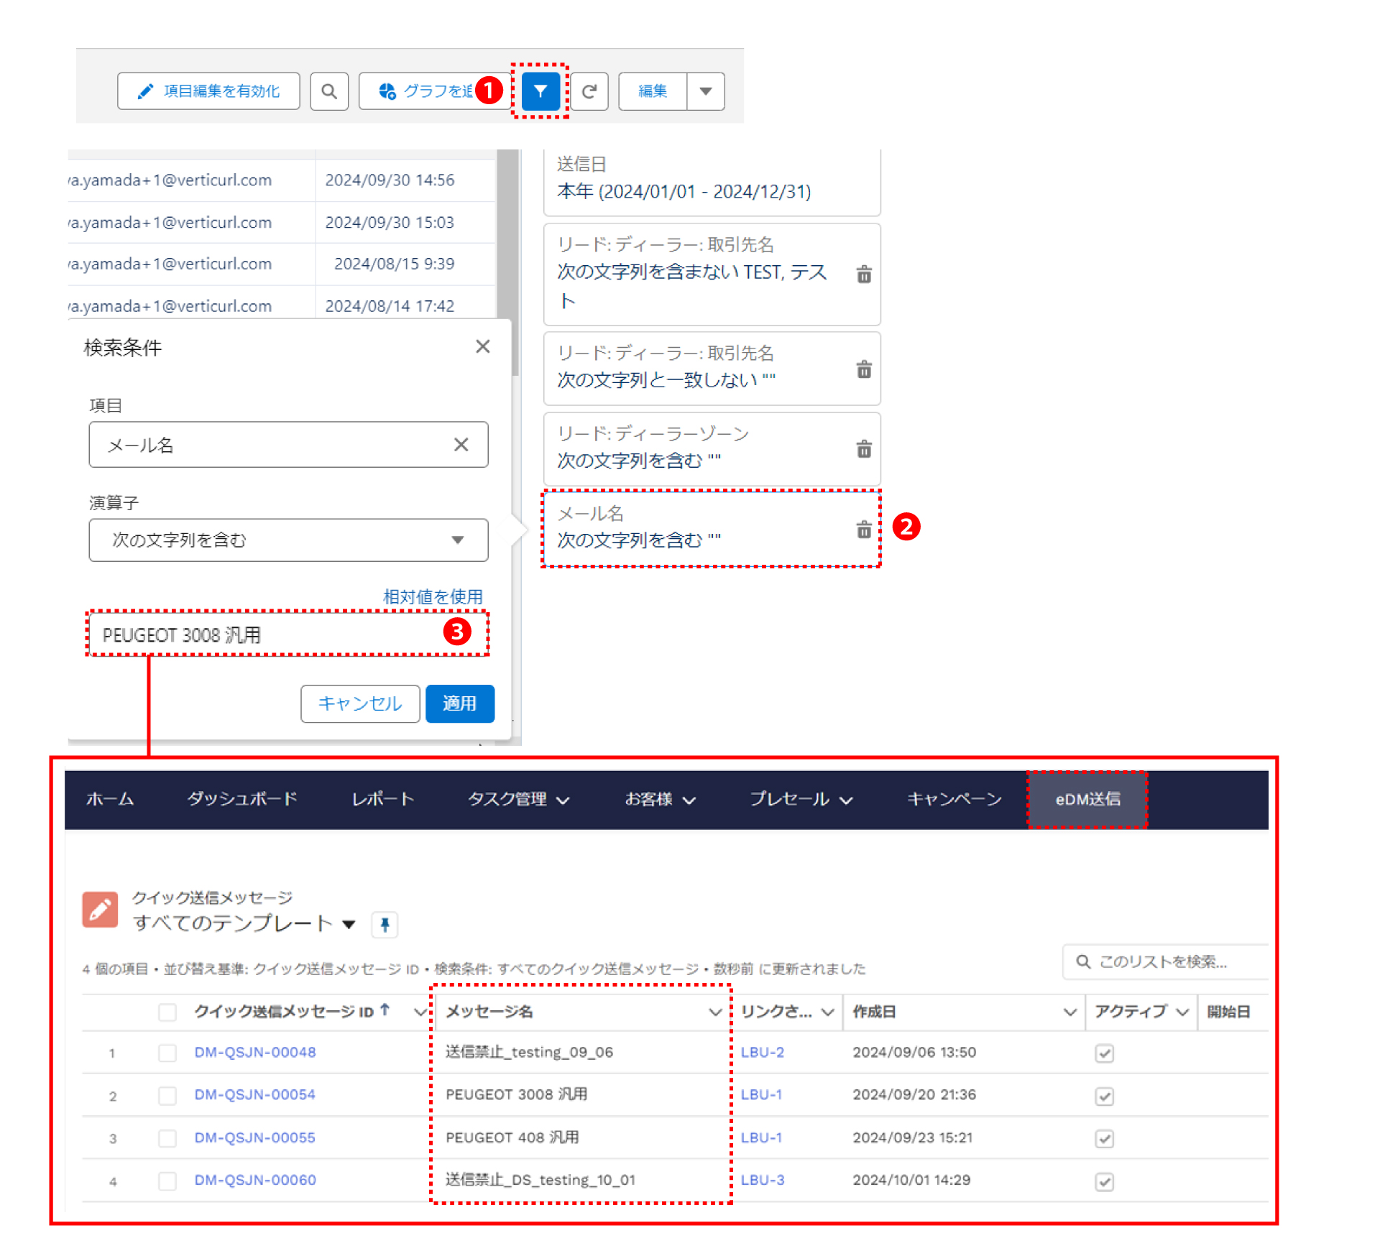The width and height of the screenshot is (1380, 1256).
Task: Select checkbox for DM-QSJN-00048 row
Action: [167, 1053]
